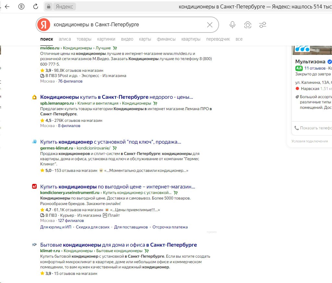This screenshot has width=332, height=283.
Task: Reload the page with refresh icon
Action: pos(36,6)
